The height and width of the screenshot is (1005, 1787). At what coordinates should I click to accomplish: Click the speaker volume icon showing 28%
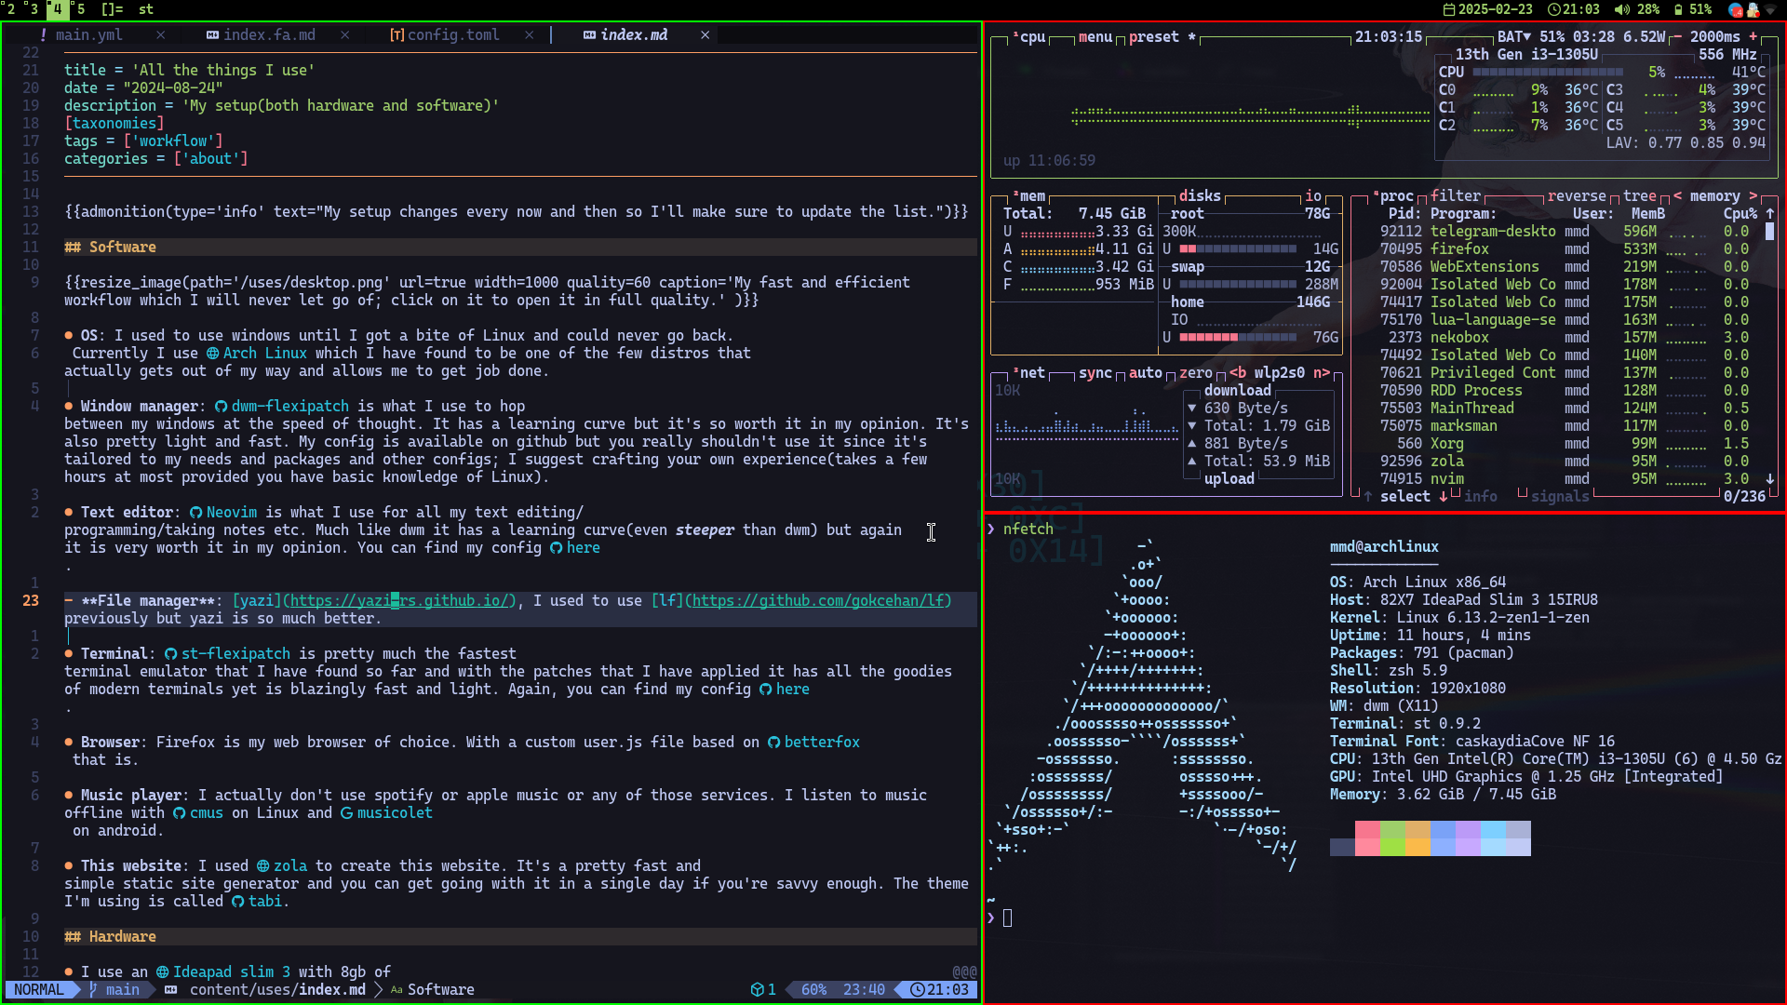[1622, 9]
